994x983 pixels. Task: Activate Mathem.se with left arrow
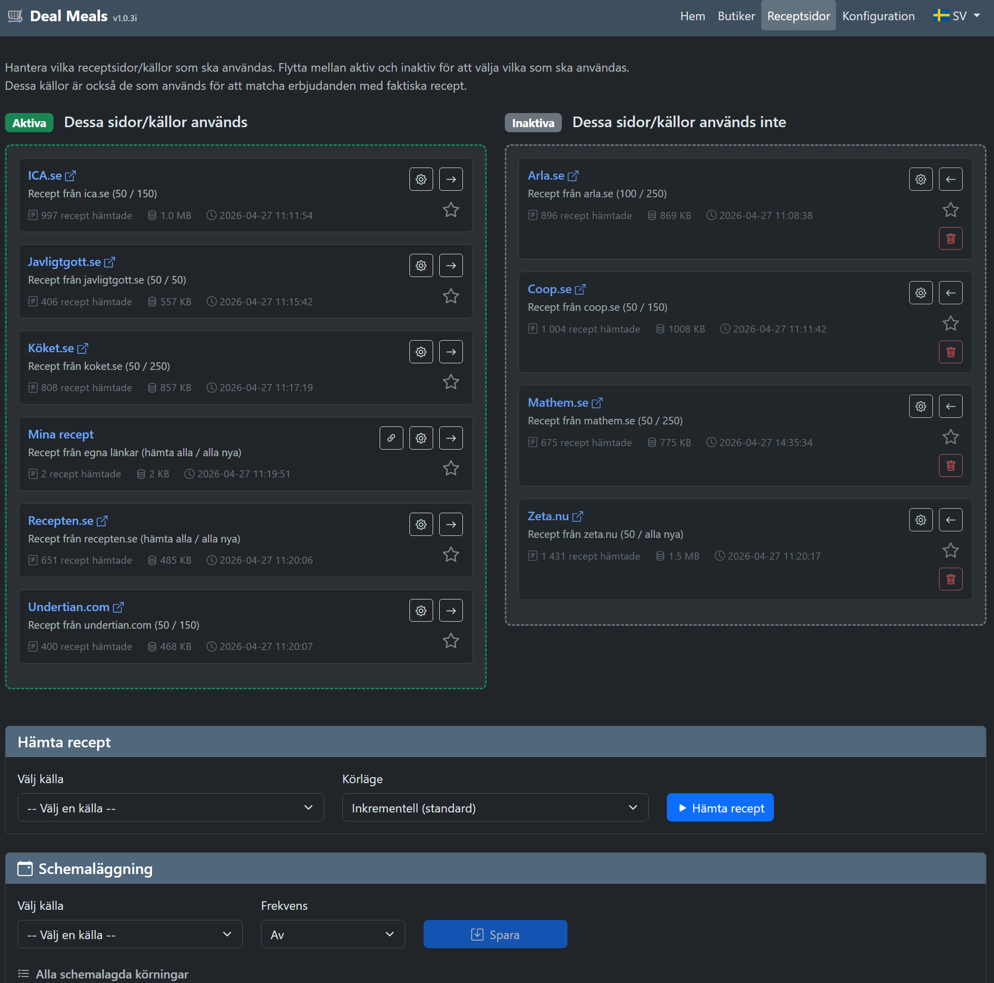point(950,406)
